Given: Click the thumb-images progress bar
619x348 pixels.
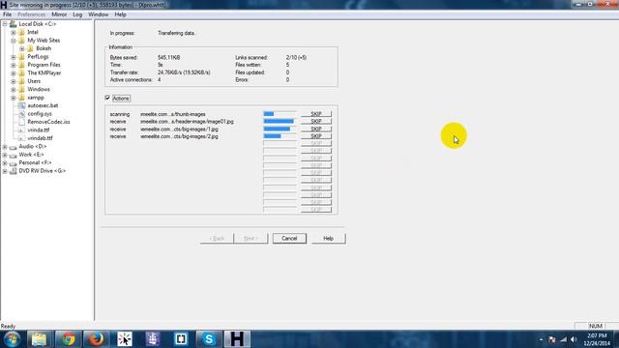Looking at the screenshot, I should [280, 114].
